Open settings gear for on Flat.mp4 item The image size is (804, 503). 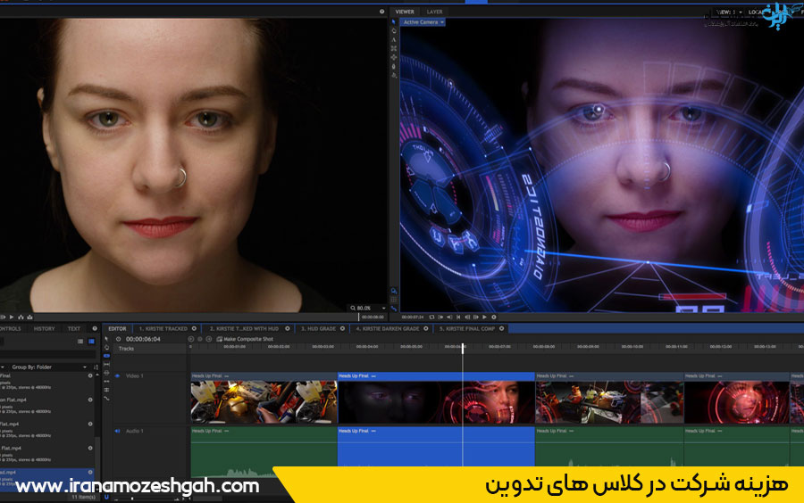[x=90, y=400]
